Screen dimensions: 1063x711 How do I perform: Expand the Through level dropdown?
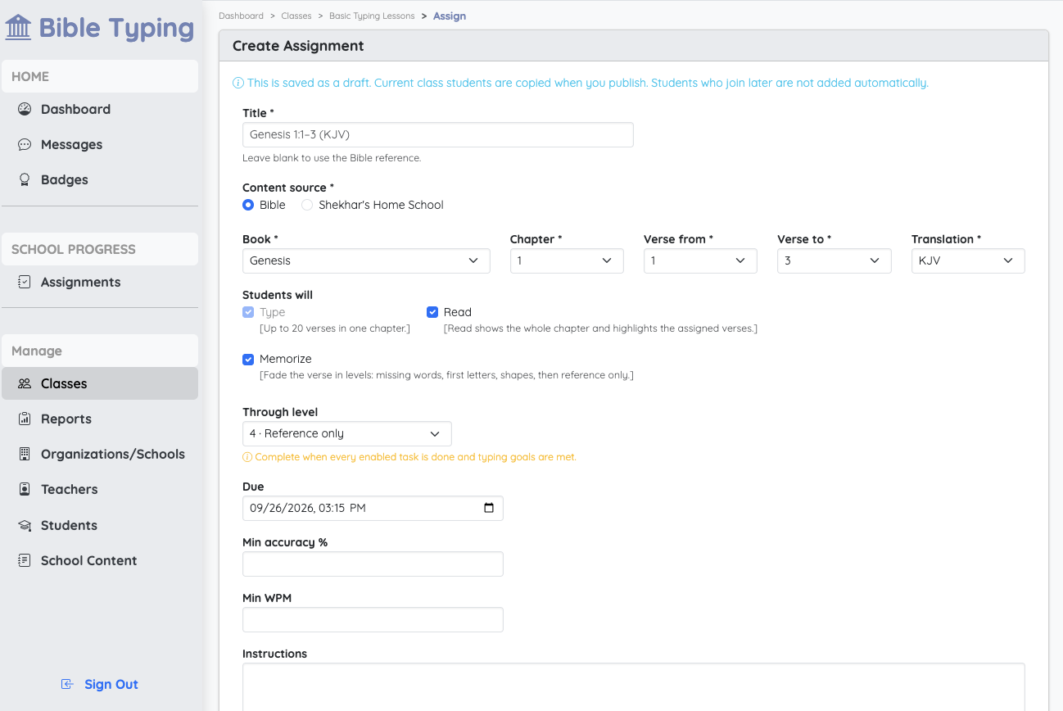pos(347,433)
